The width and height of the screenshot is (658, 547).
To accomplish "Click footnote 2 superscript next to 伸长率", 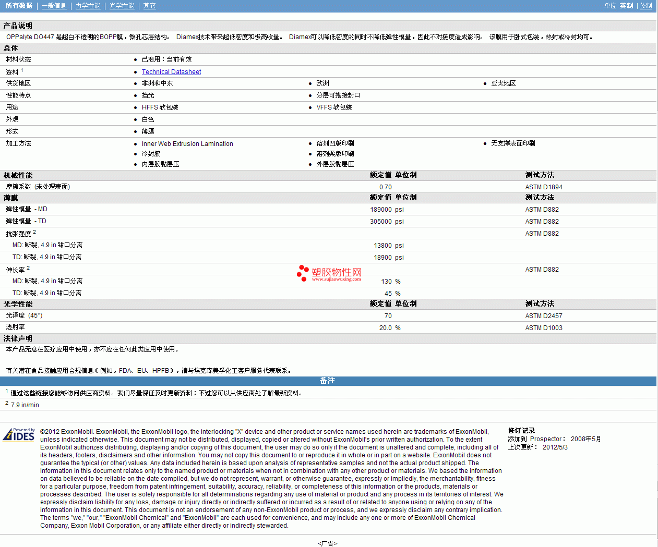I will pyautogui.click(x=28, y=268).
